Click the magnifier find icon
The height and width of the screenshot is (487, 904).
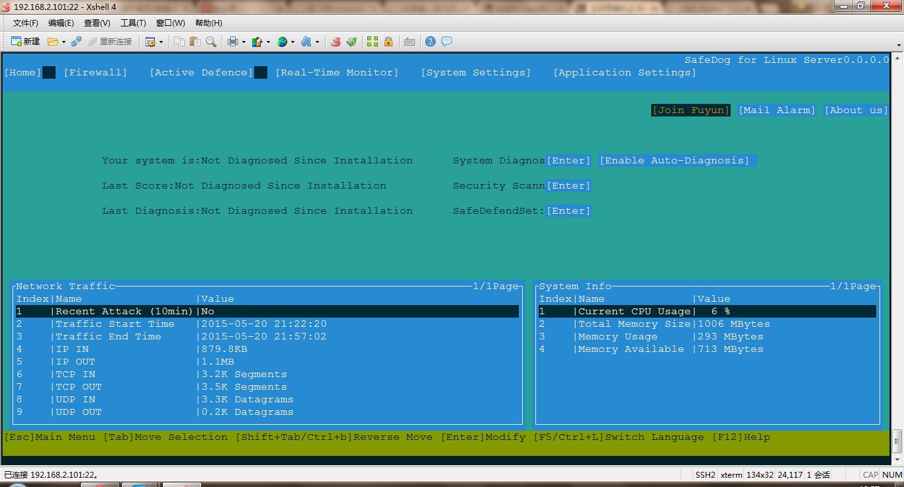(211, 42)
